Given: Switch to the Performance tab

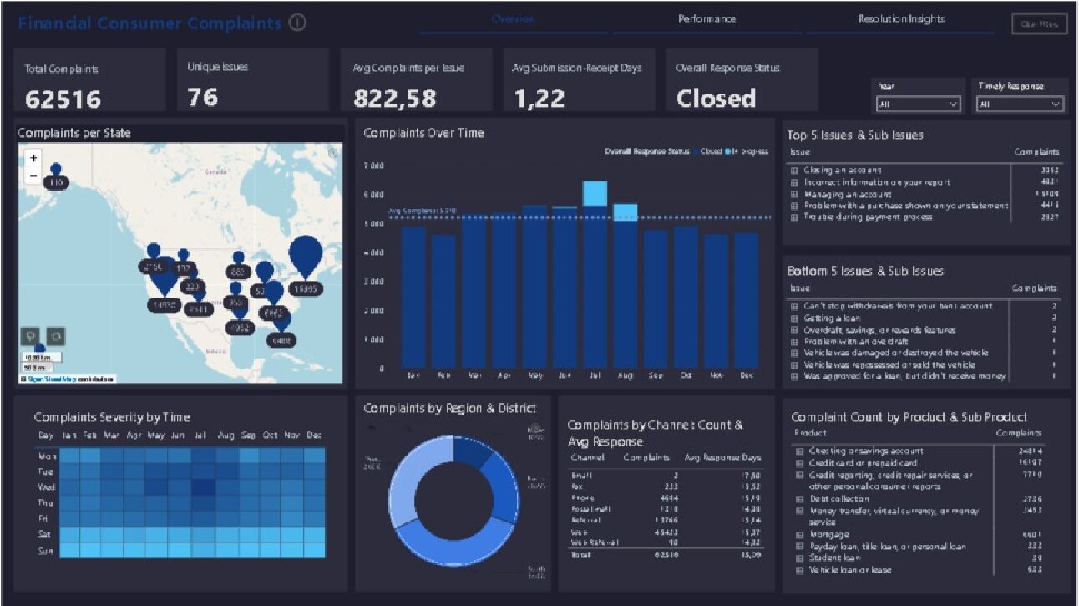Looking at the screenshot, I should tap(707, 19).
